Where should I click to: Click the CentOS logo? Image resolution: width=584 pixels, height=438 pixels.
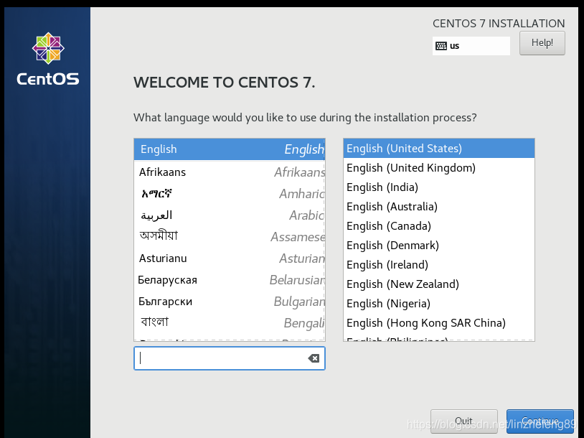(48, 59)
